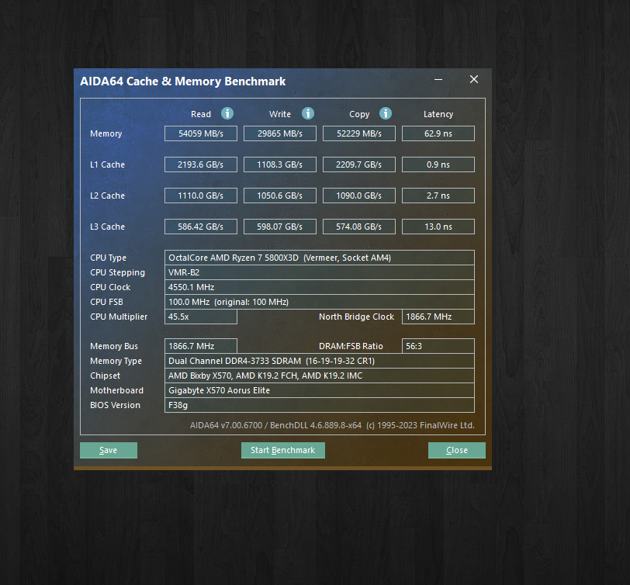Click the Start Benchmark button
630x585 pixels.
283,450
